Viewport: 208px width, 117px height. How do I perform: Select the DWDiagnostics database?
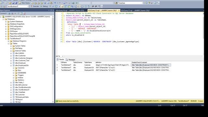point(15,29)
